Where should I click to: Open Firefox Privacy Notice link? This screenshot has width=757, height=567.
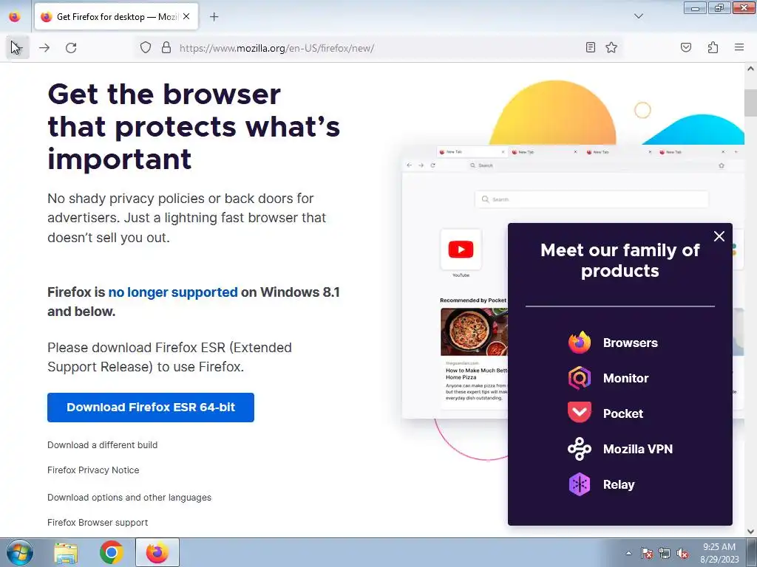(93, 470)
